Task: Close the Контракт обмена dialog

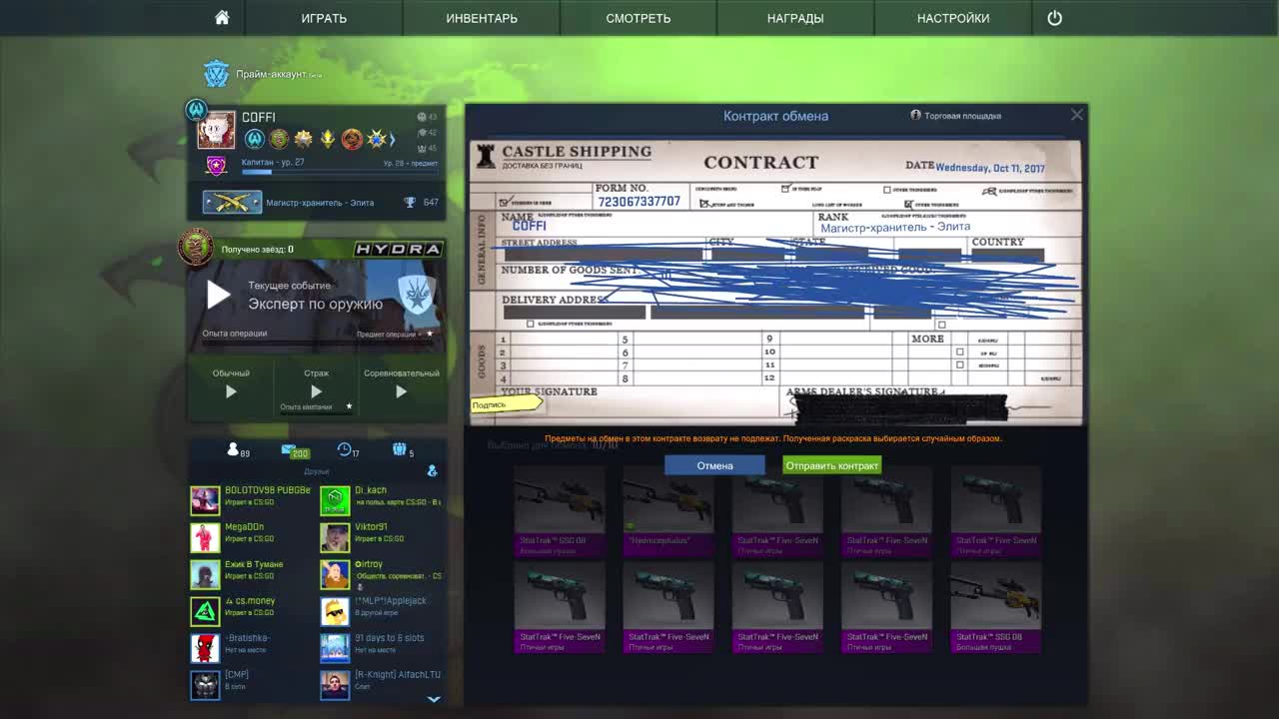Action: coord(1076,115)
